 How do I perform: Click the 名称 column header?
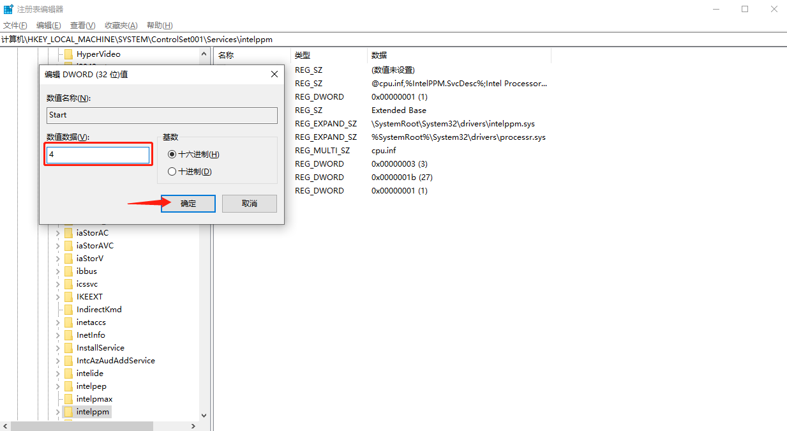point(226,56)
